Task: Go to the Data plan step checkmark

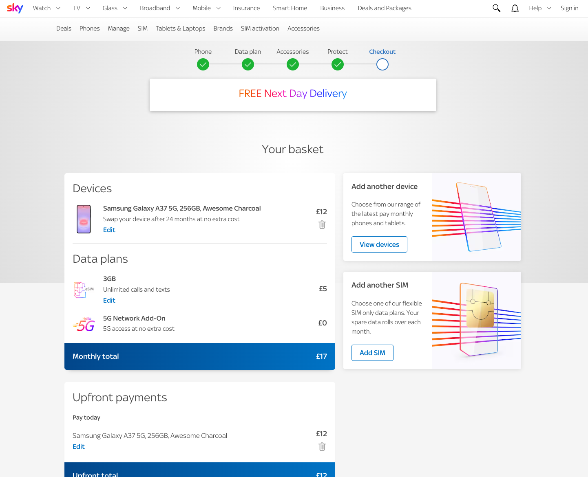Action: 248,64
